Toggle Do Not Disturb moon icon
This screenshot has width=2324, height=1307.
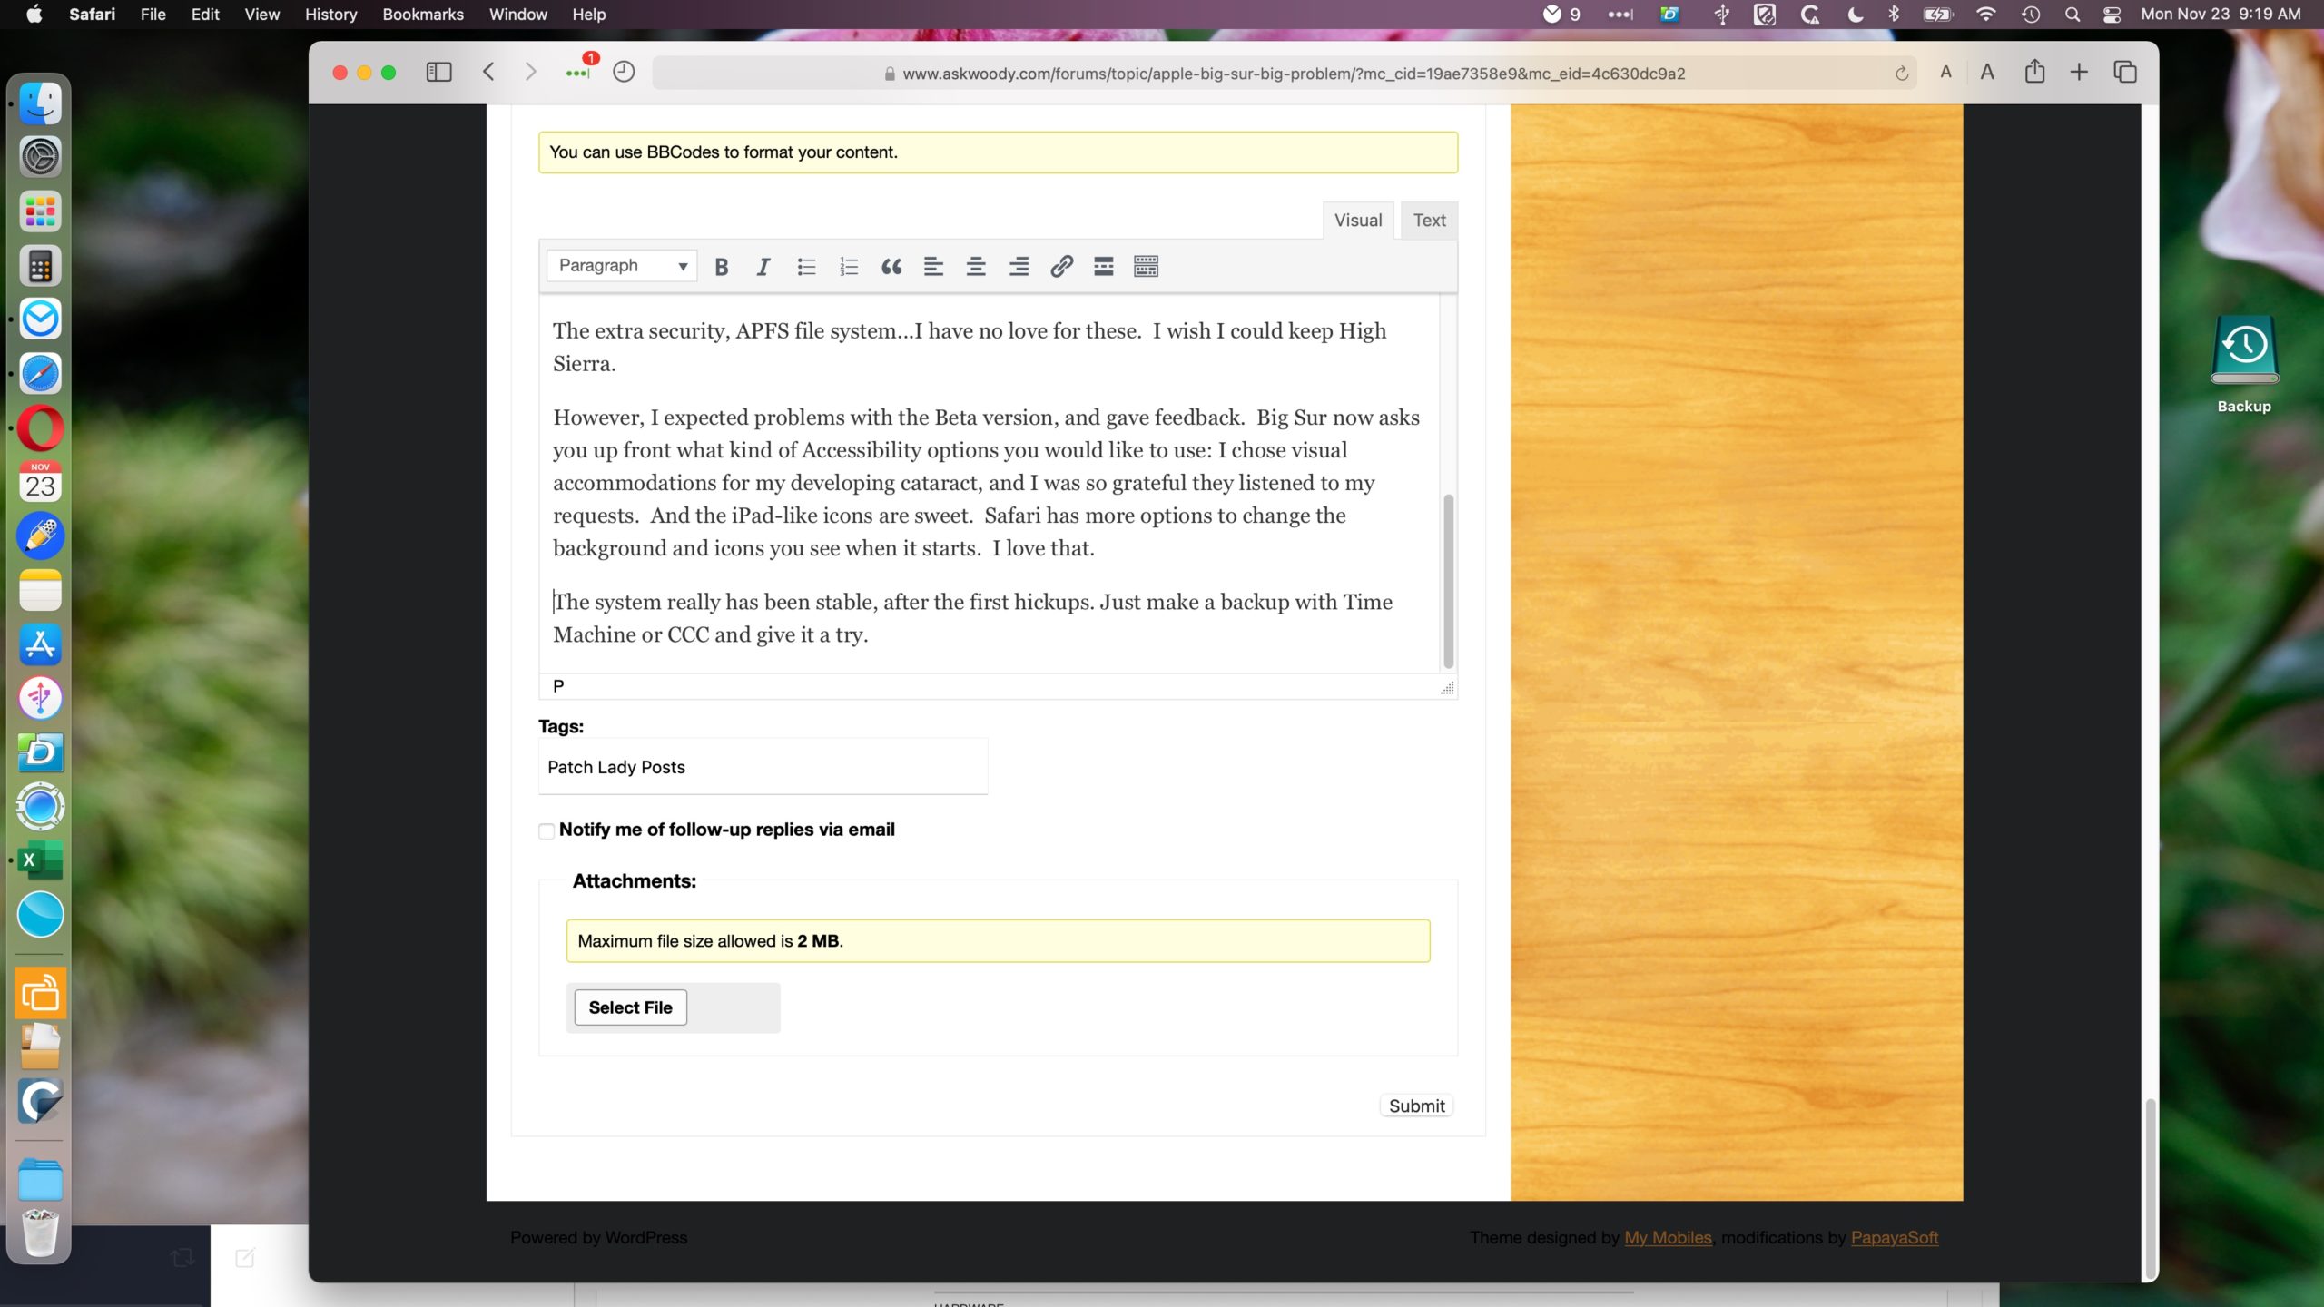1856,15
